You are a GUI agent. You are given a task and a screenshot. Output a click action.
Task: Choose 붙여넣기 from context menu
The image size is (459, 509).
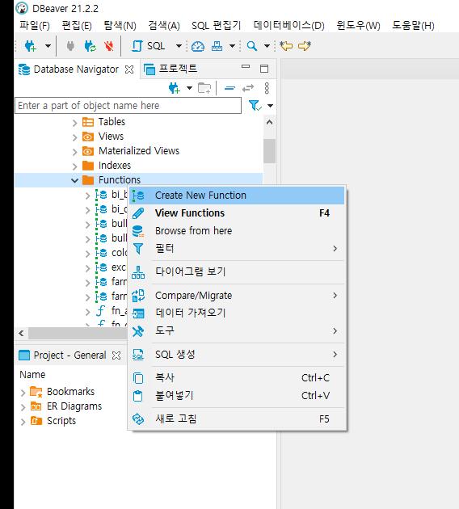237,396
